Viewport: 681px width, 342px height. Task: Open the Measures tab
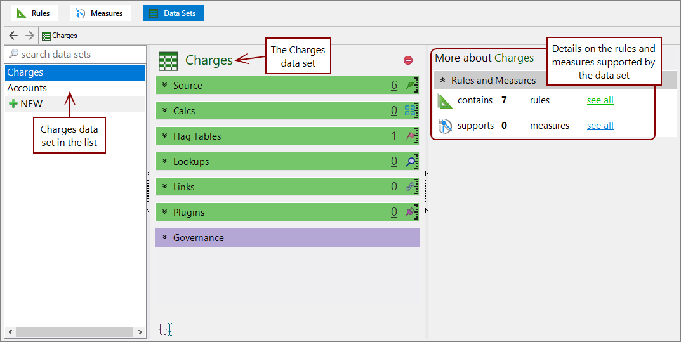(100, 13)
